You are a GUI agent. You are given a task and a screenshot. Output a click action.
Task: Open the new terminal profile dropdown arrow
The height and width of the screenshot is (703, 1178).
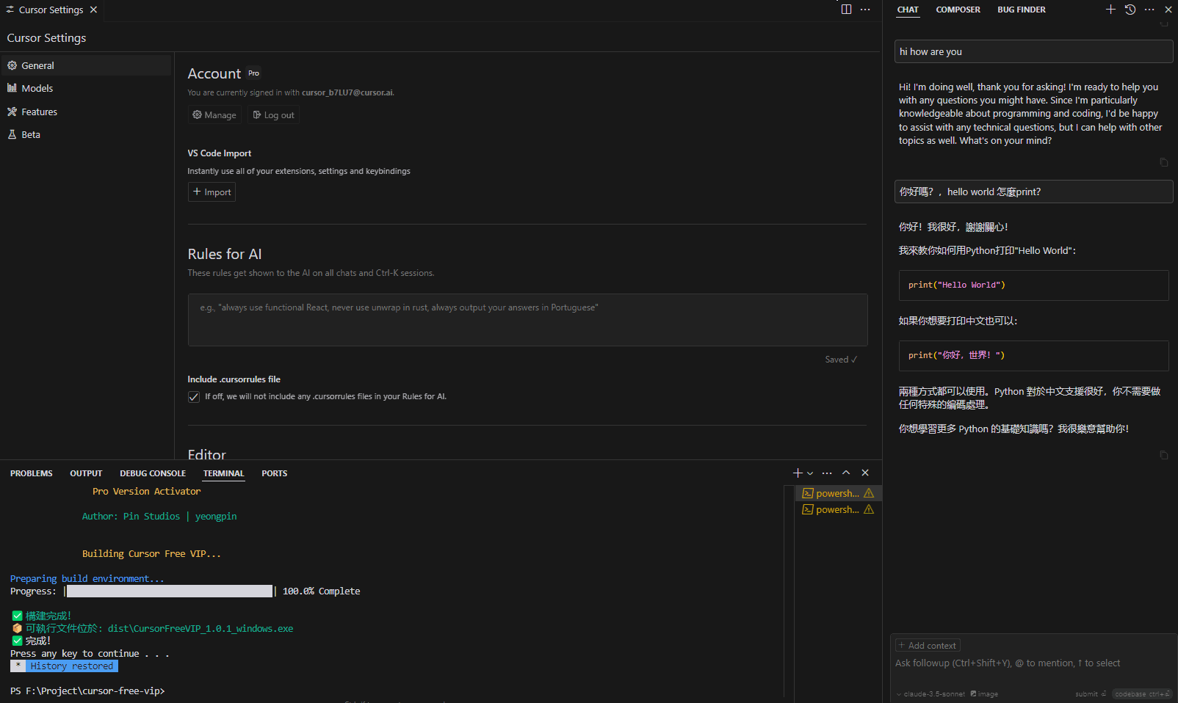pyautogui.click(x=810, y=473)
